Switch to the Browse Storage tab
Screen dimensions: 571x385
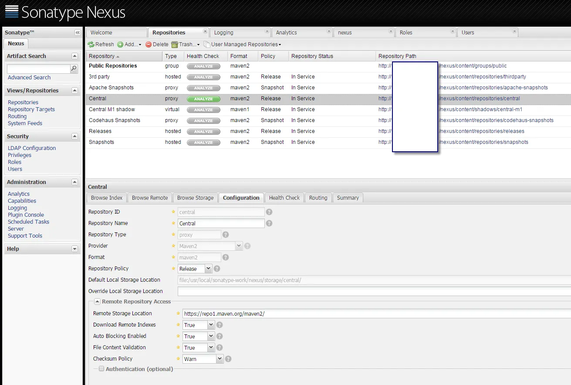pyautogui.click(x=195, y=198)
